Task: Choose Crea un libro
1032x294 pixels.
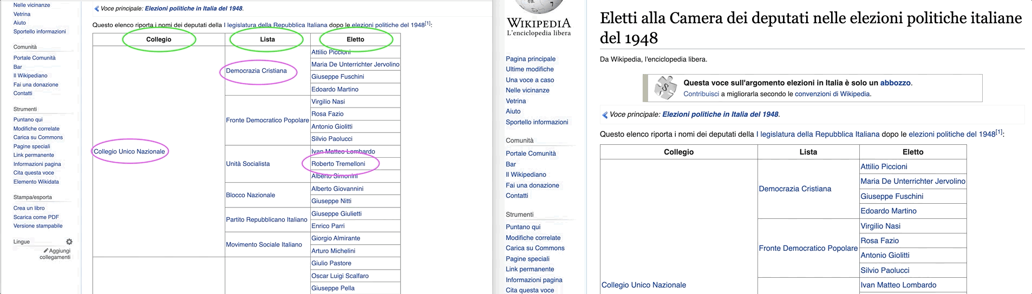Action: click(x=29, y=208)
